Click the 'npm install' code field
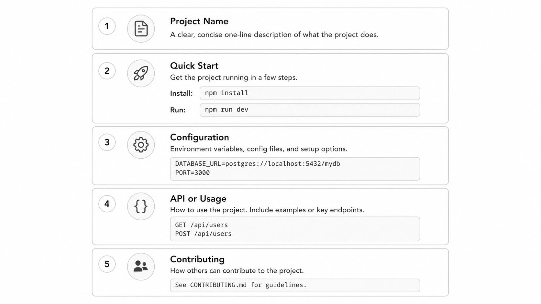This screenshot has height=304, width=541. coord(310,93)
